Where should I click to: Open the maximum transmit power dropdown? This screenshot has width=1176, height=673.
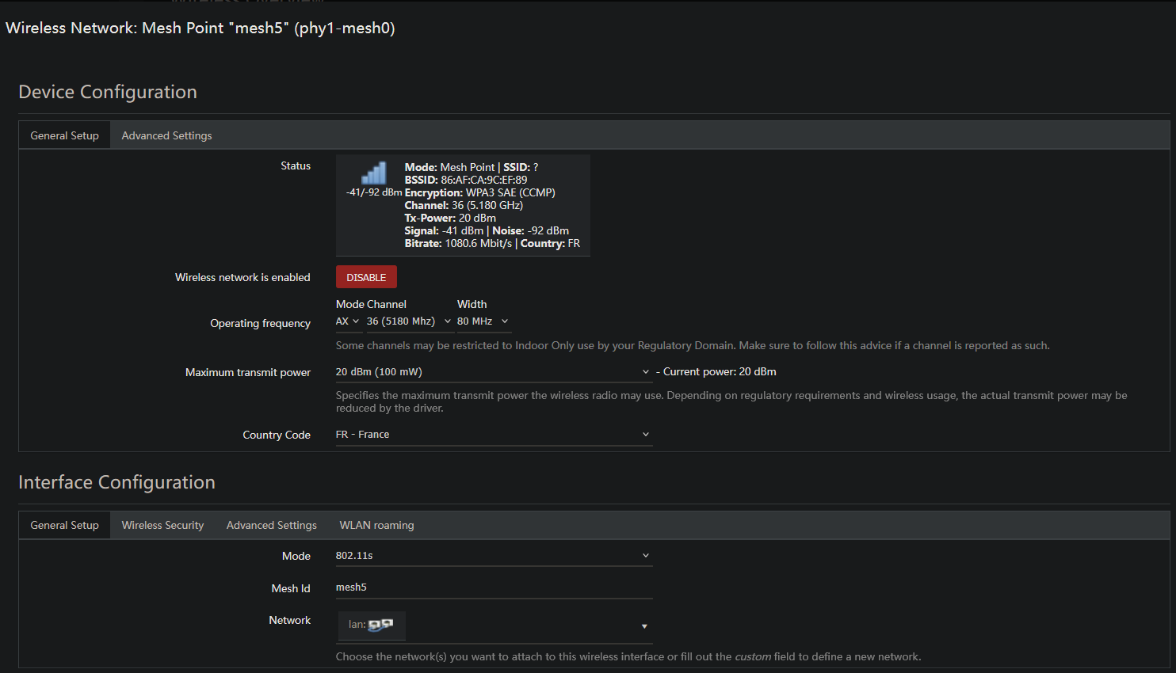(493, 372)
